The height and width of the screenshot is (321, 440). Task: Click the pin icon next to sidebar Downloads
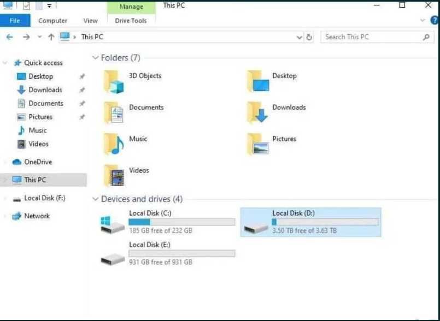pyautogui.click(x=82, y=90)
